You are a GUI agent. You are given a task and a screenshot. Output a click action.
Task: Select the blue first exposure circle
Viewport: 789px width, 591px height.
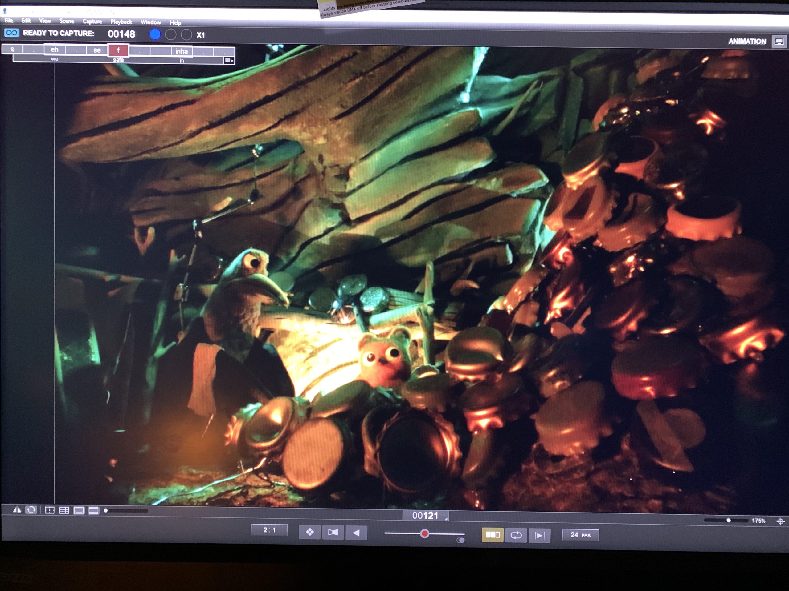[x=155, y=34]
